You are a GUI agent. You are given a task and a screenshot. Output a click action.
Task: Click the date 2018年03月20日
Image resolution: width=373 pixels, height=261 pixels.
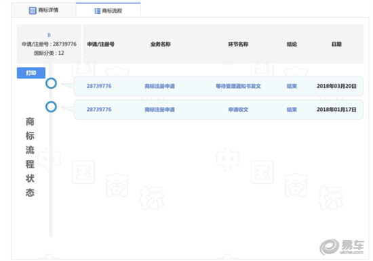point(336,86)
